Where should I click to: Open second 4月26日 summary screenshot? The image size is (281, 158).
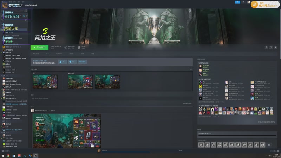(x=107, y=82)
